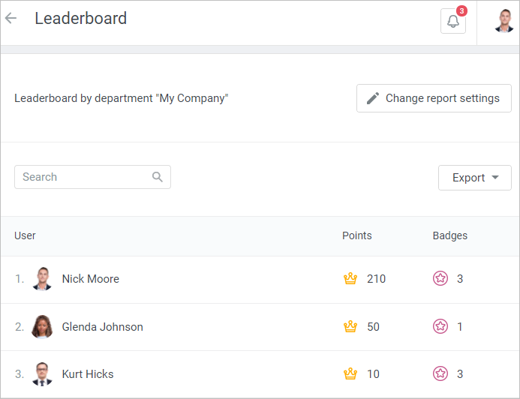Click Nick Moore's badge star icon
Image resolution: width=520 pixels, height=399 pixels.
tap(440, 279)
